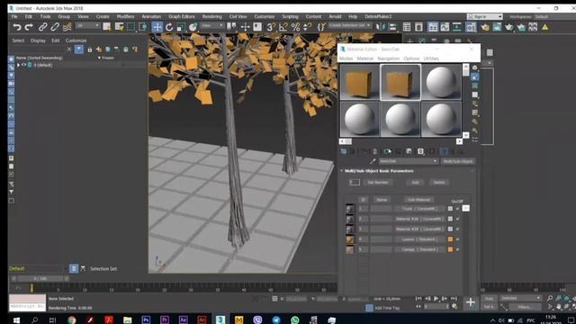
Task: Click the orange color swatch for Canopy
Action: (450, 250)
